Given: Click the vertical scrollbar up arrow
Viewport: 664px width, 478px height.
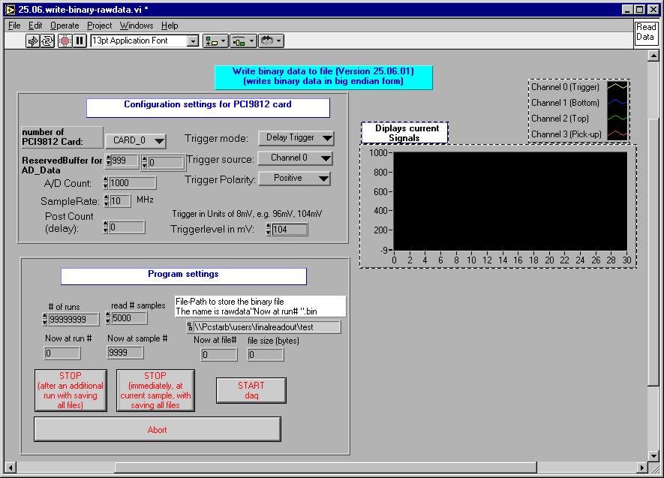Looking at the screenshot, I should pos(653,56).
